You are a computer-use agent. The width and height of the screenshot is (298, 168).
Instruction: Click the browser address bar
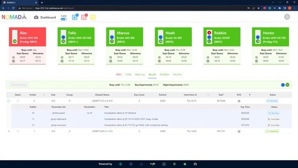point(131,8)
